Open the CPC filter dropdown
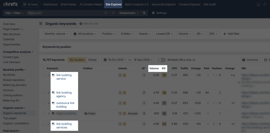This screenshot has width=270, height=133. click(213, 34)
